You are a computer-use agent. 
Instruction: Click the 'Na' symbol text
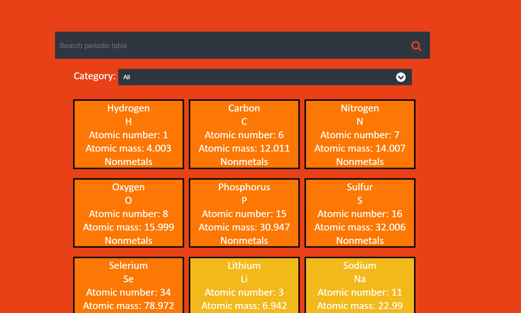coord(360,279)
